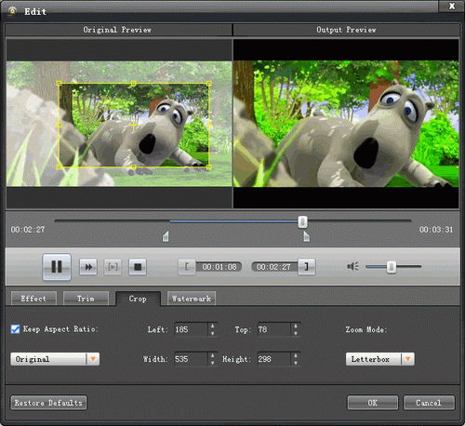The image size is (465, 426).
Task: Click the fast forward button
Action: point(88,267)
